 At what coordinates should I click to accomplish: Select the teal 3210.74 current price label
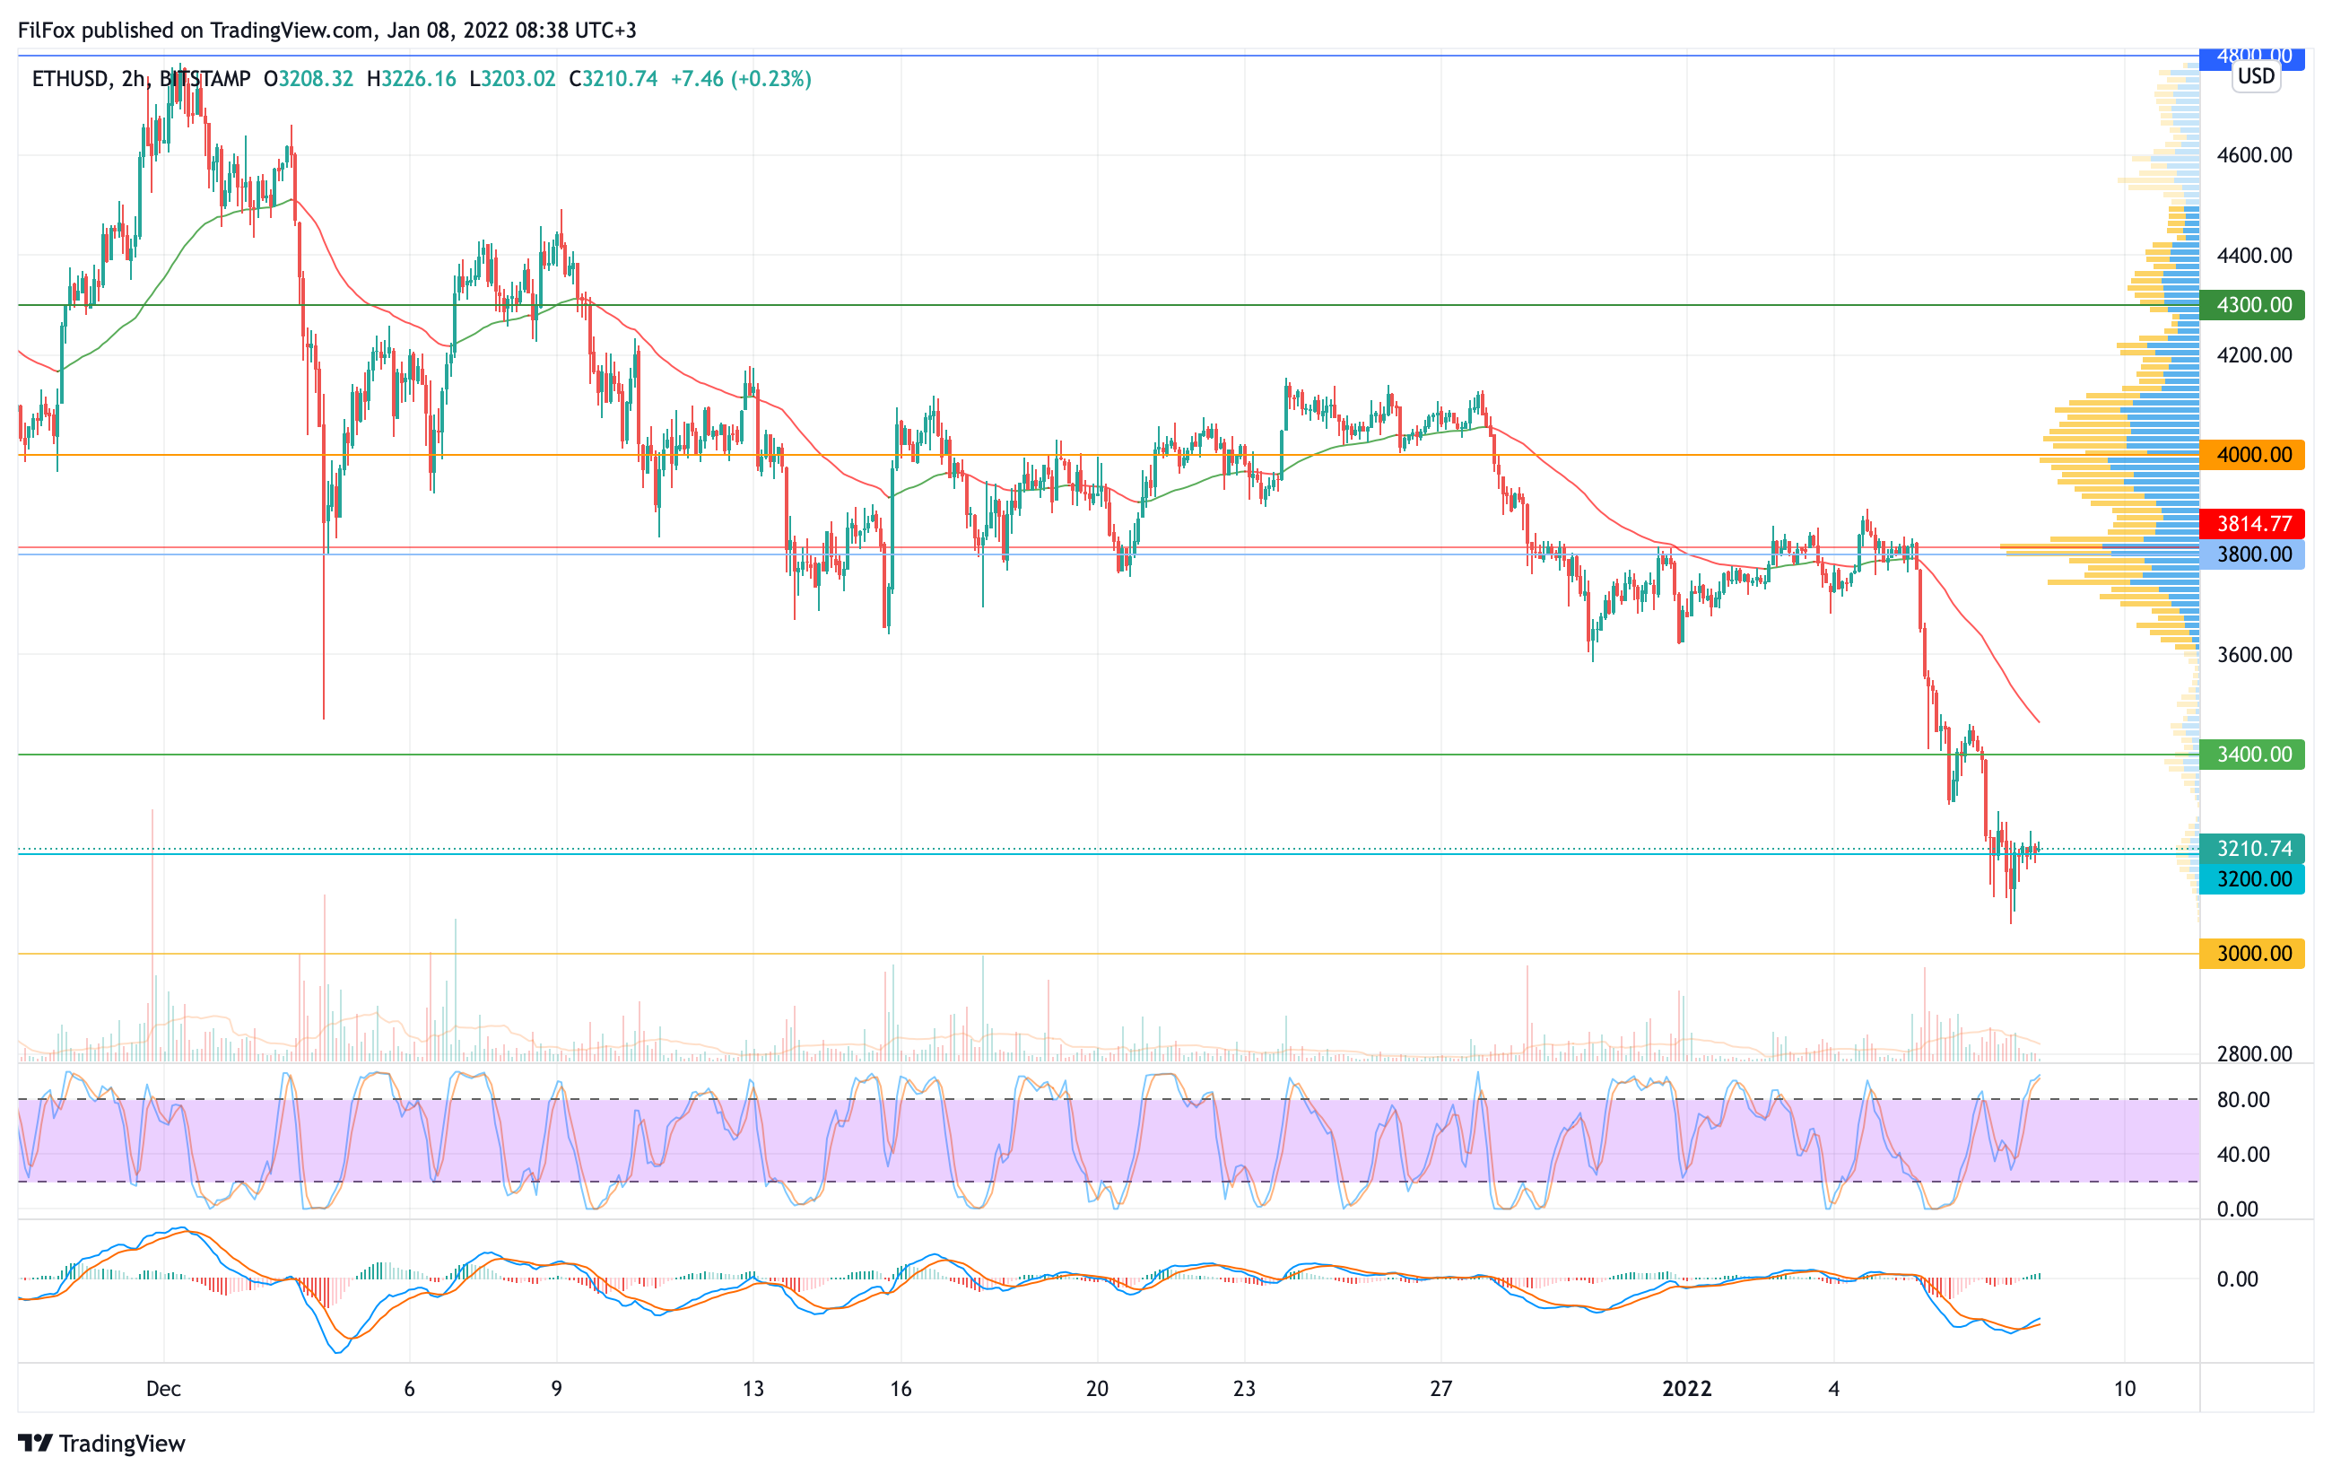(2252, 849)
